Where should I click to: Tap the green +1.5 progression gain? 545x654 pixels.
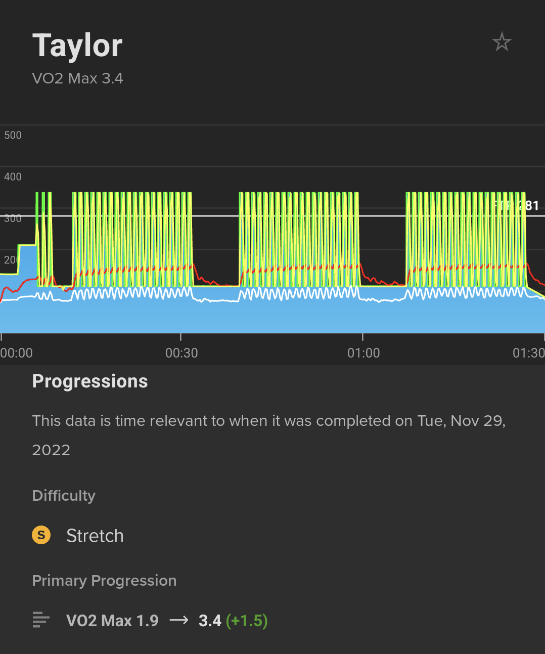click(x=247, y=621)
